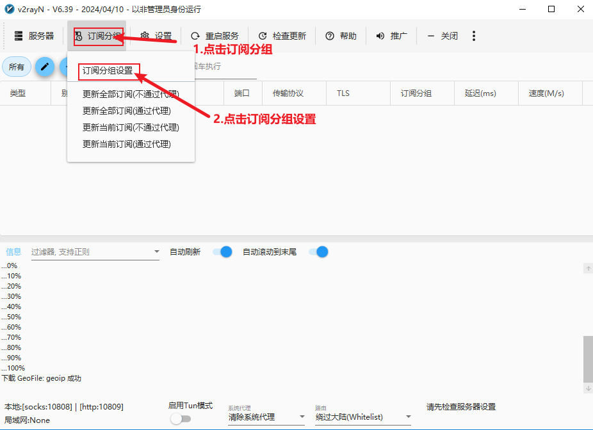Expand the 系统代理 dropdown
The height and width of the screenshot is (430, 593).
point(266,417)
